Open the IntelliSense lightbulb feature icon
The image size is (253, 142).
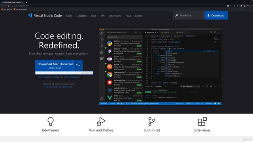pos(51,121)
